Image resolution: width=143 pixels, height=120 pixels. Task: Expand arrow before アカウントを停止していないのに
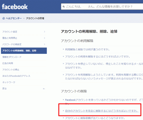tap(63, 64)
